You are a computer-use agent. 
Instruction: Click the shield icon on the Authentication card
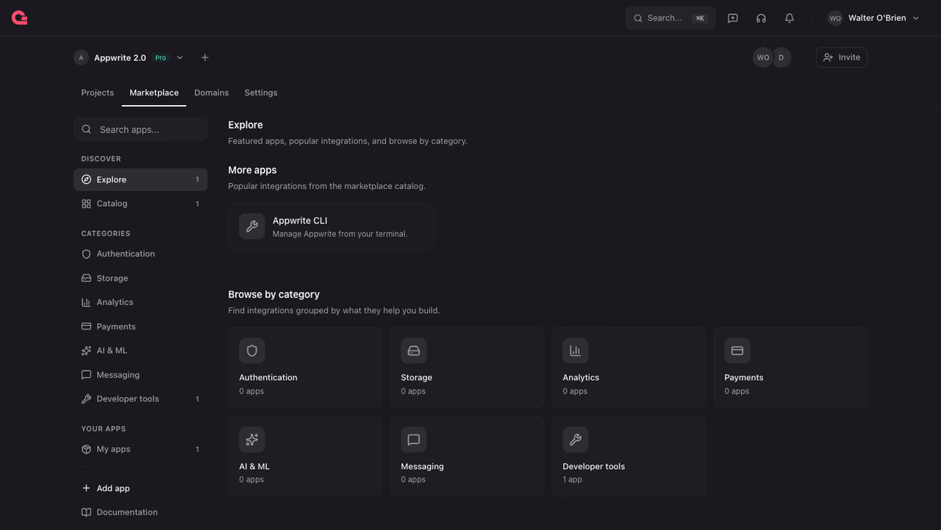[x=252, y=351]
